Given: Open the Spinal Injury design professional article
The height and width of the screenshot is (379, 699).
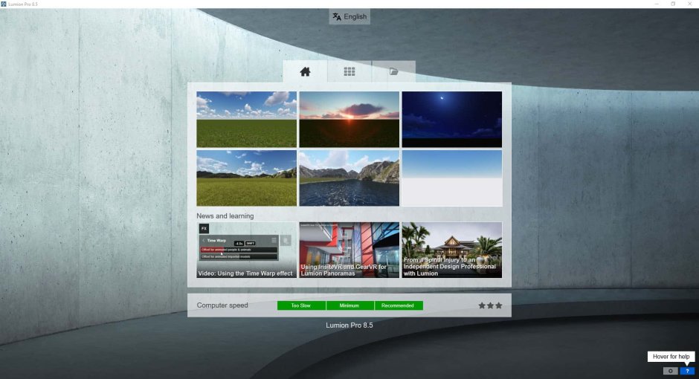Looking at the screenshot, I should click(x=451, y=250).
